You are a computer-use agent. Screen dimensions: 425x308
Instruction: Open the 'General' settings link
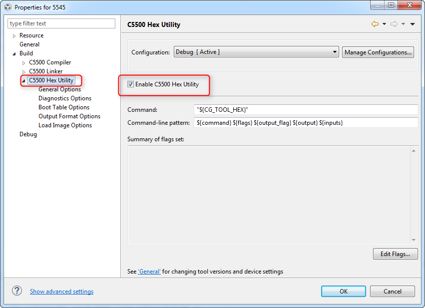tap(149, 272)
